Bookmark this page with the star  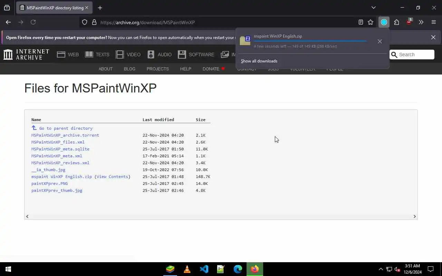pos(371,22)
